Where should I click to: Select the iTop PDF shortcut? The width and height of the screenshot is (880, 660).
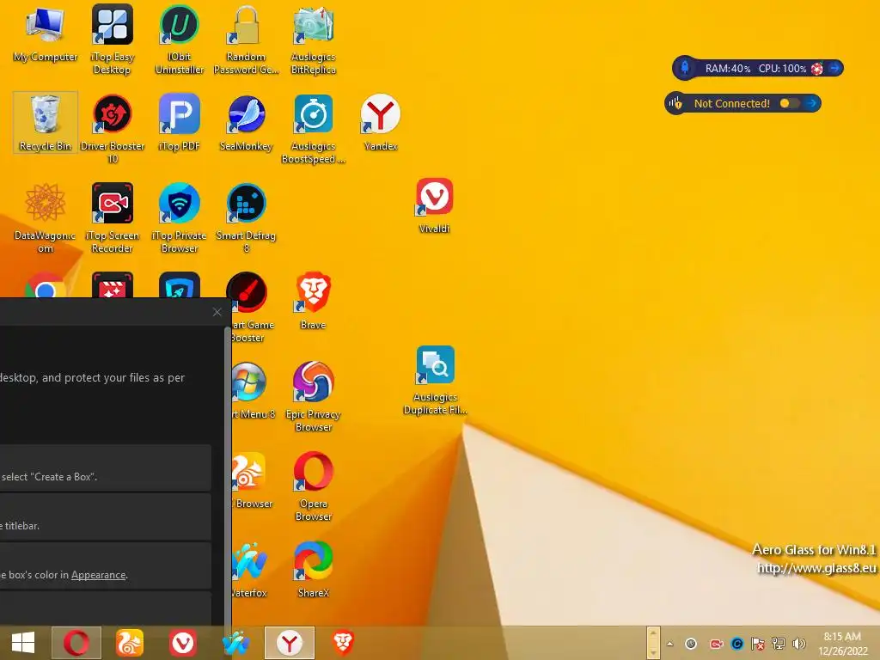179,122
